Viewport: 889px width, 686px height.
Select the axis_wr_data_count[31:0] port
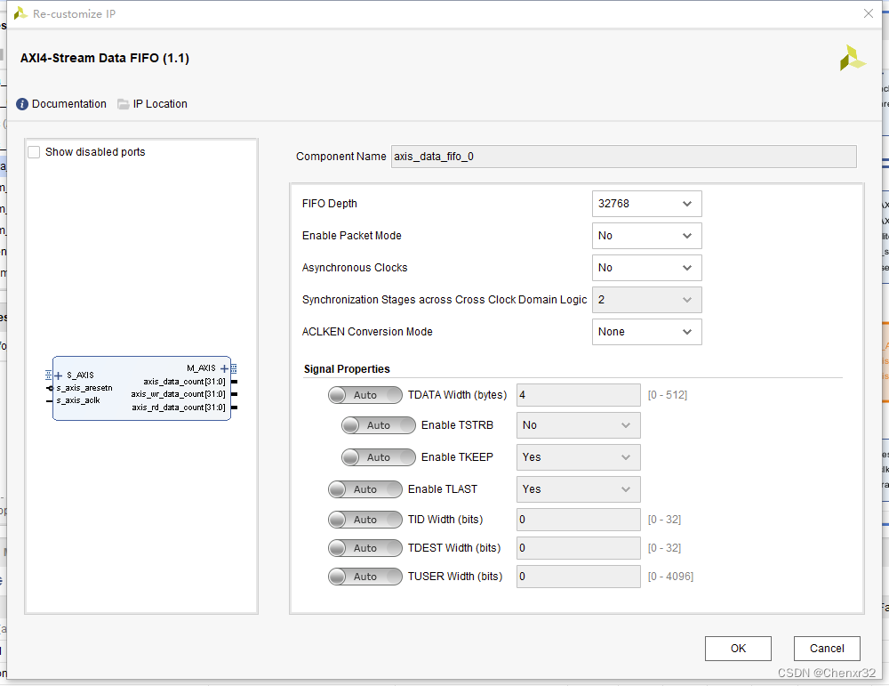pos(178,394)
